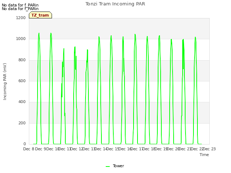Click the 400 y-axis tick label

[x=22, y=102]
